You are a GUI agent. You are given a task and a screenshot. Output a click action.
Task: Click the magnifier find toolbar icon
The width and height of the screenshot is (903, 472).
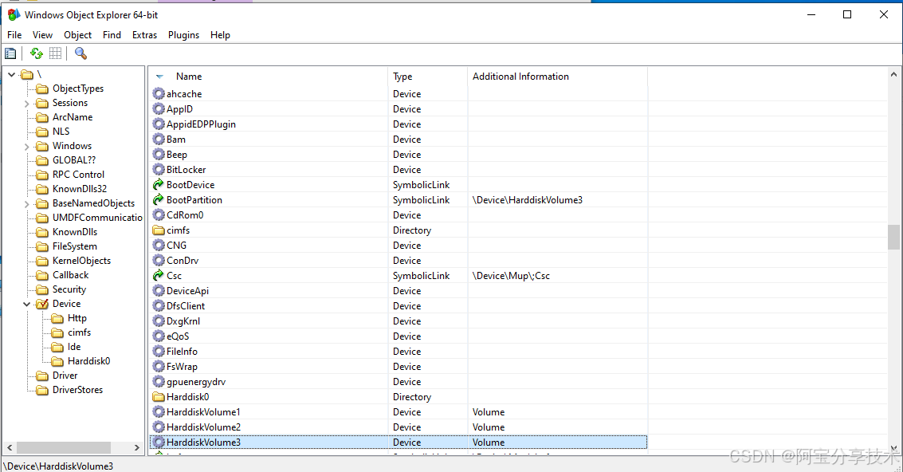[80, 53]
